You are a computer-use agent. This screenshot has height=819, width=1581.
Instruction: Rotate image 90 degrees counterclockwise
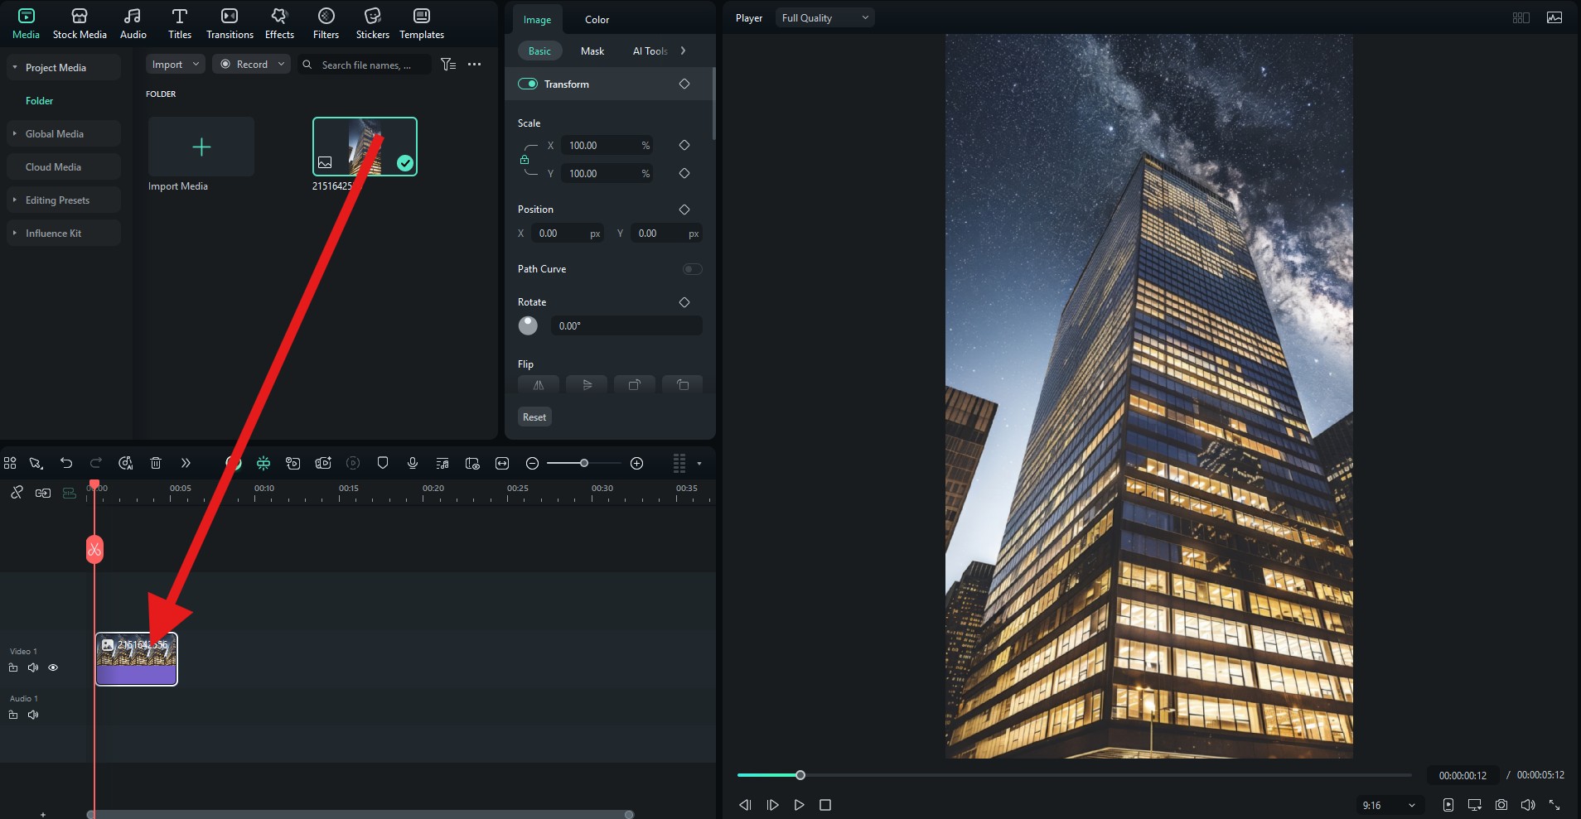(x=683, y=384)
